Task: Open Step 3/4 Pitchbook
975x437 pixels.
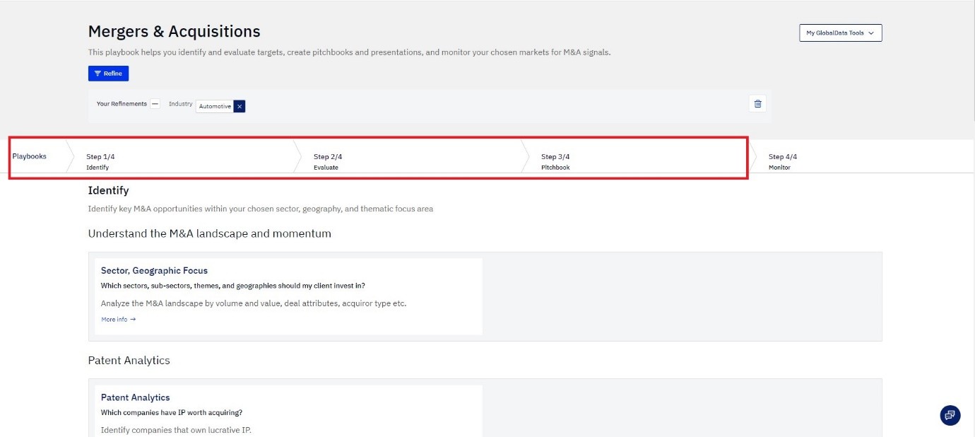Action: pos(555,161)
